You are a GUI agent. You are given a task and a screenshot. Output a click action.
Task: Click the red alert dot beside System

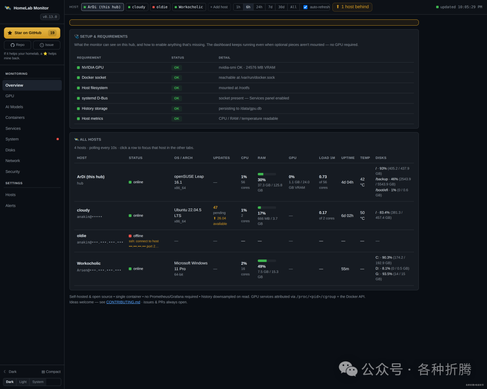tap(57, 139)
